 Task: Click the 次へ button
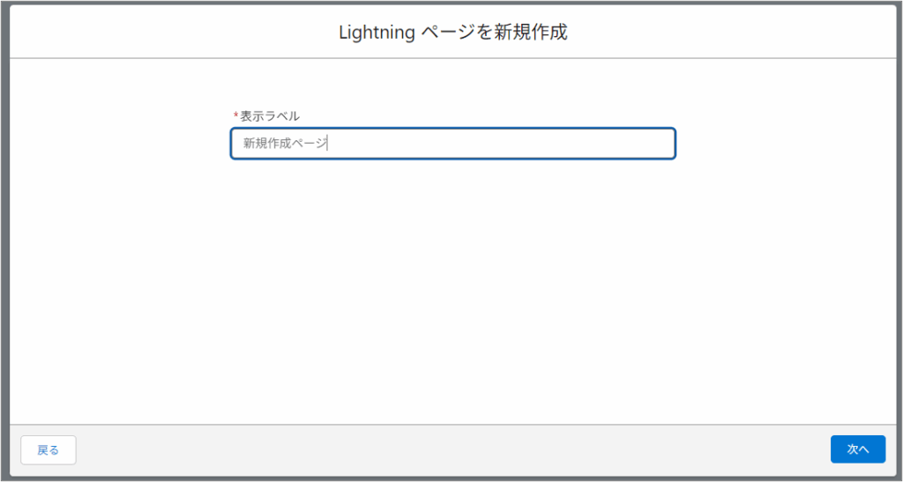[x=857, y=449]
